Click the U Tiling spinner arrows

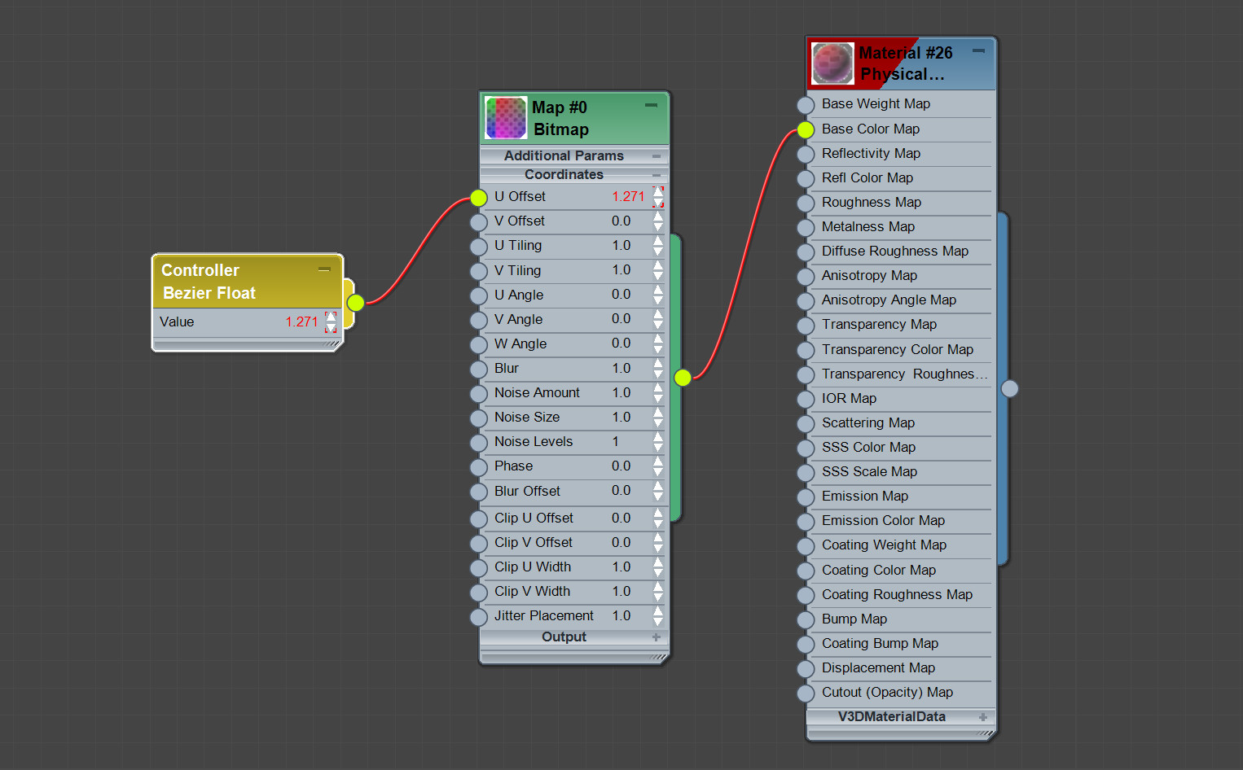coord(658,245)
